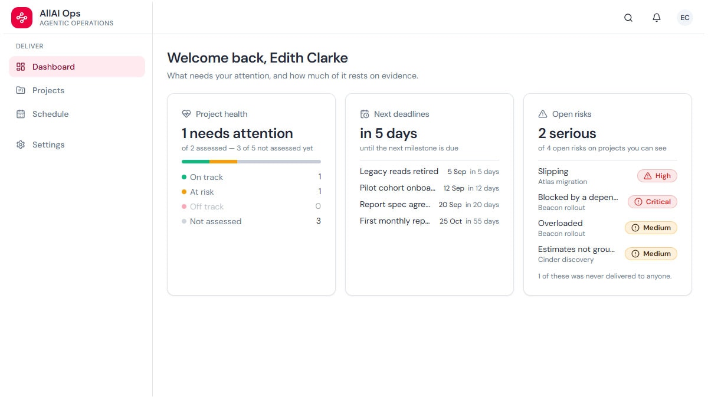Click the '1 needs attention' headline
This screenshot has height=413, width=708.
[x=237, y=133]
